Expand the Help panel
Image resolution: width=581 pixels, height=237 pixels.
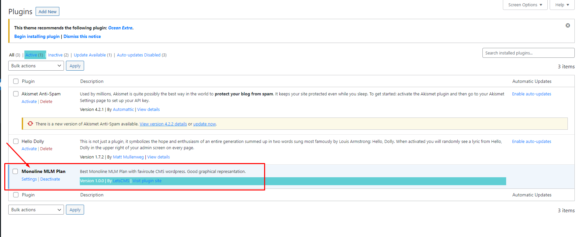(562, 5)
